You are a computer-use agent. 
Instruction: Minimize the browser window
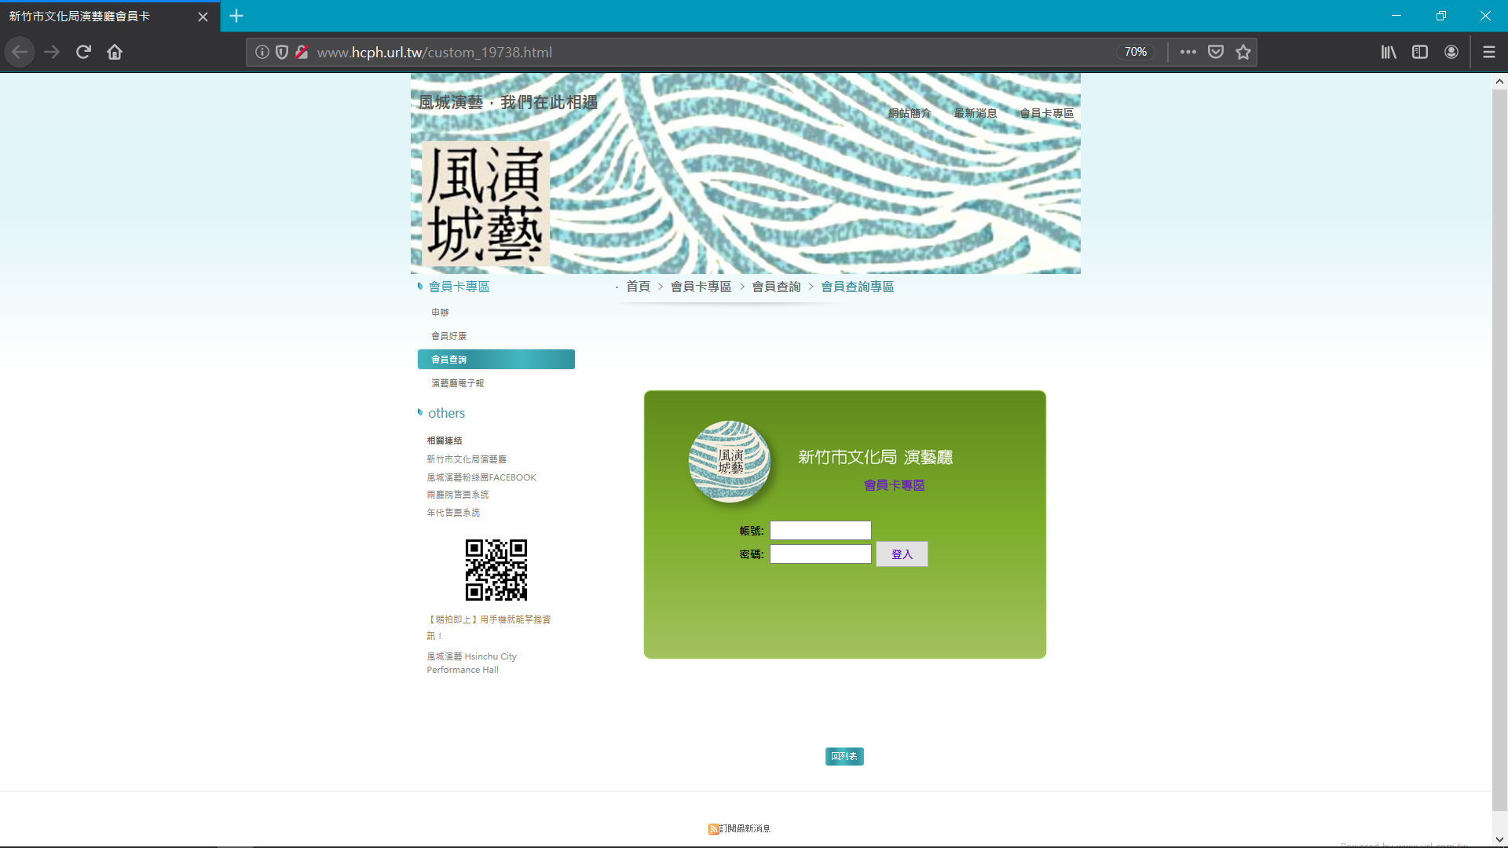1396,16
